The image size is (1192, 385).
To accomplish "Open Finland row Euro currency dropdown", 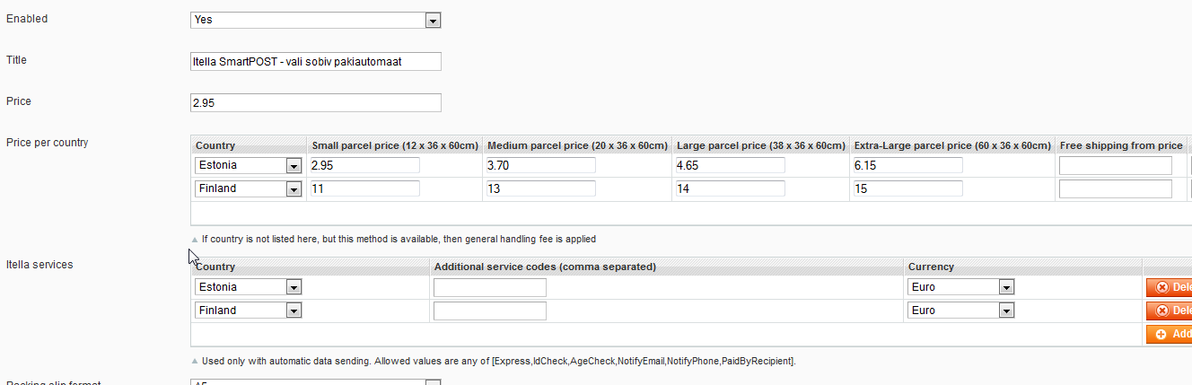I will click(960, 311).
